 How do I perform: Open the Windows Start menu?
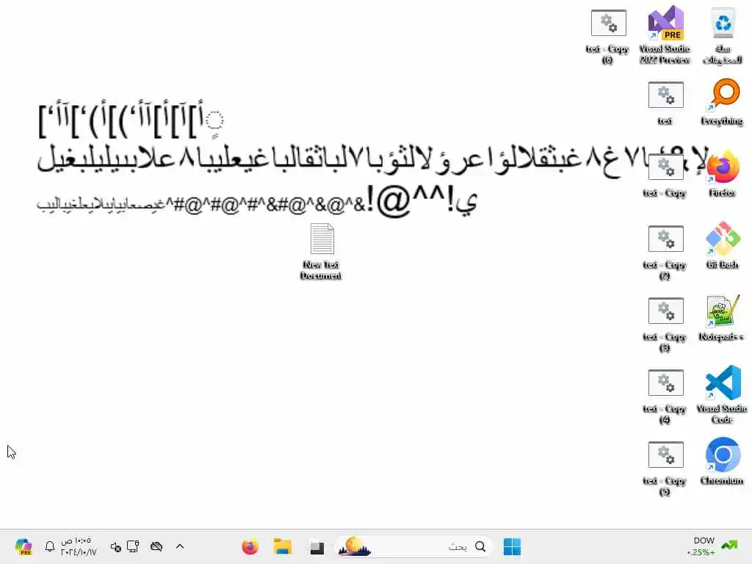[x=512, y=546]
